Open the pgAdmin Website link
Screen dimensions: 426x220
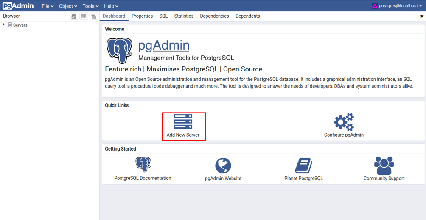click(223, 179)
